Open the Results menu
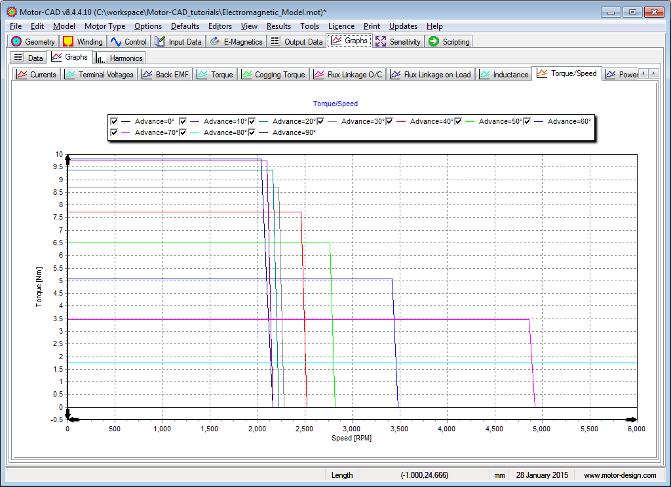The width and height of the screenshot is (671, 487). (x=278, y=26)
